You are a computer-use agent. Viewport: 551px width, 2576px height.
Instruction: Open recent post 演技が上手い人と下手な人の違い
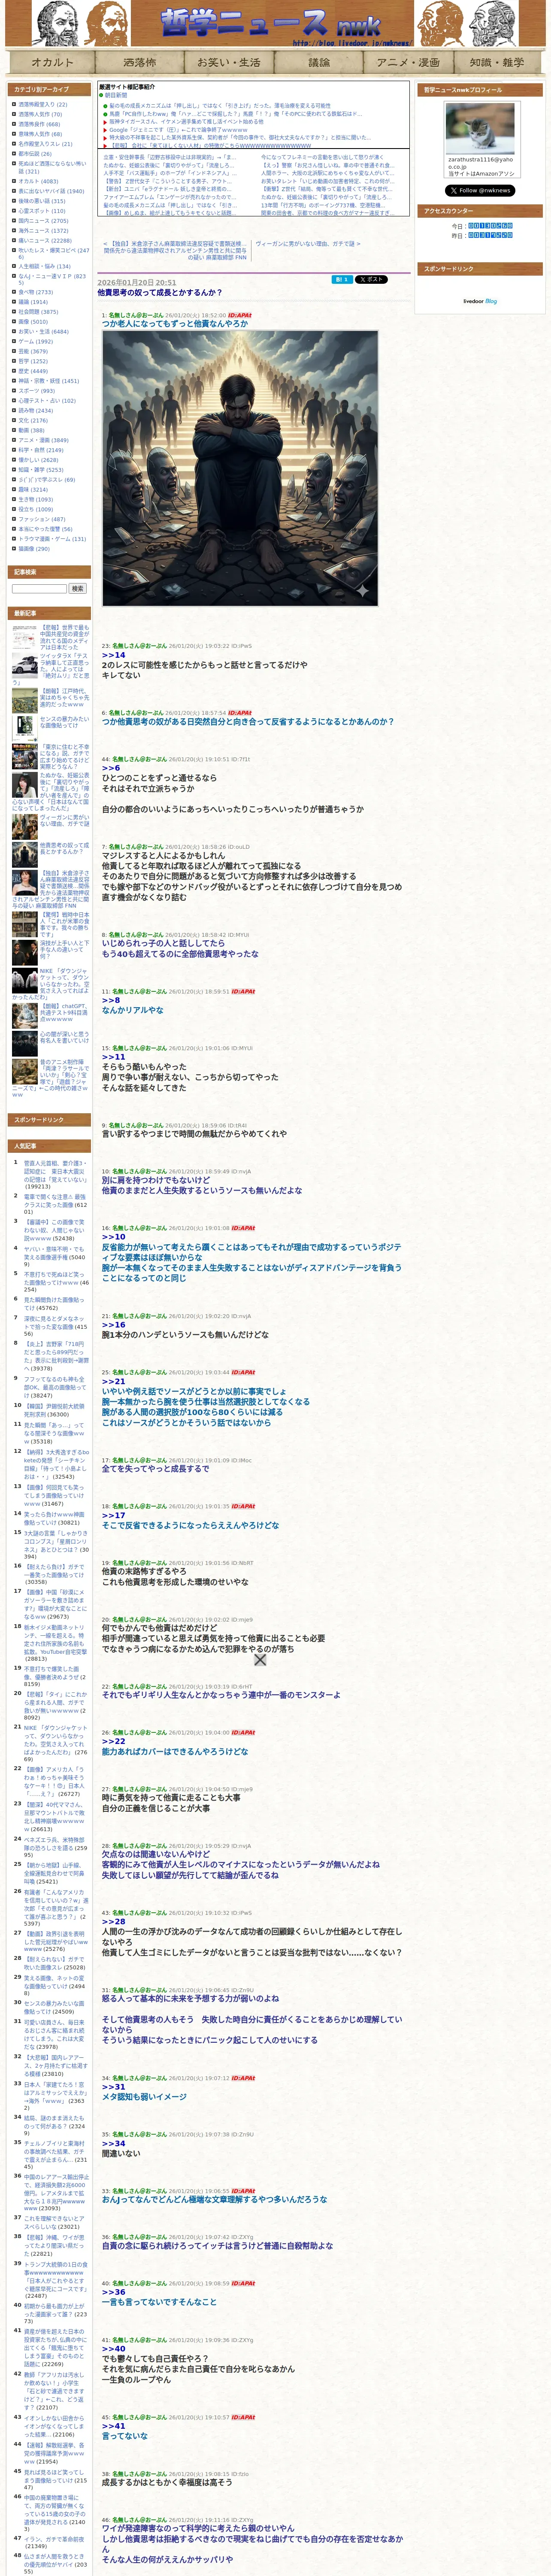(64, 950)
